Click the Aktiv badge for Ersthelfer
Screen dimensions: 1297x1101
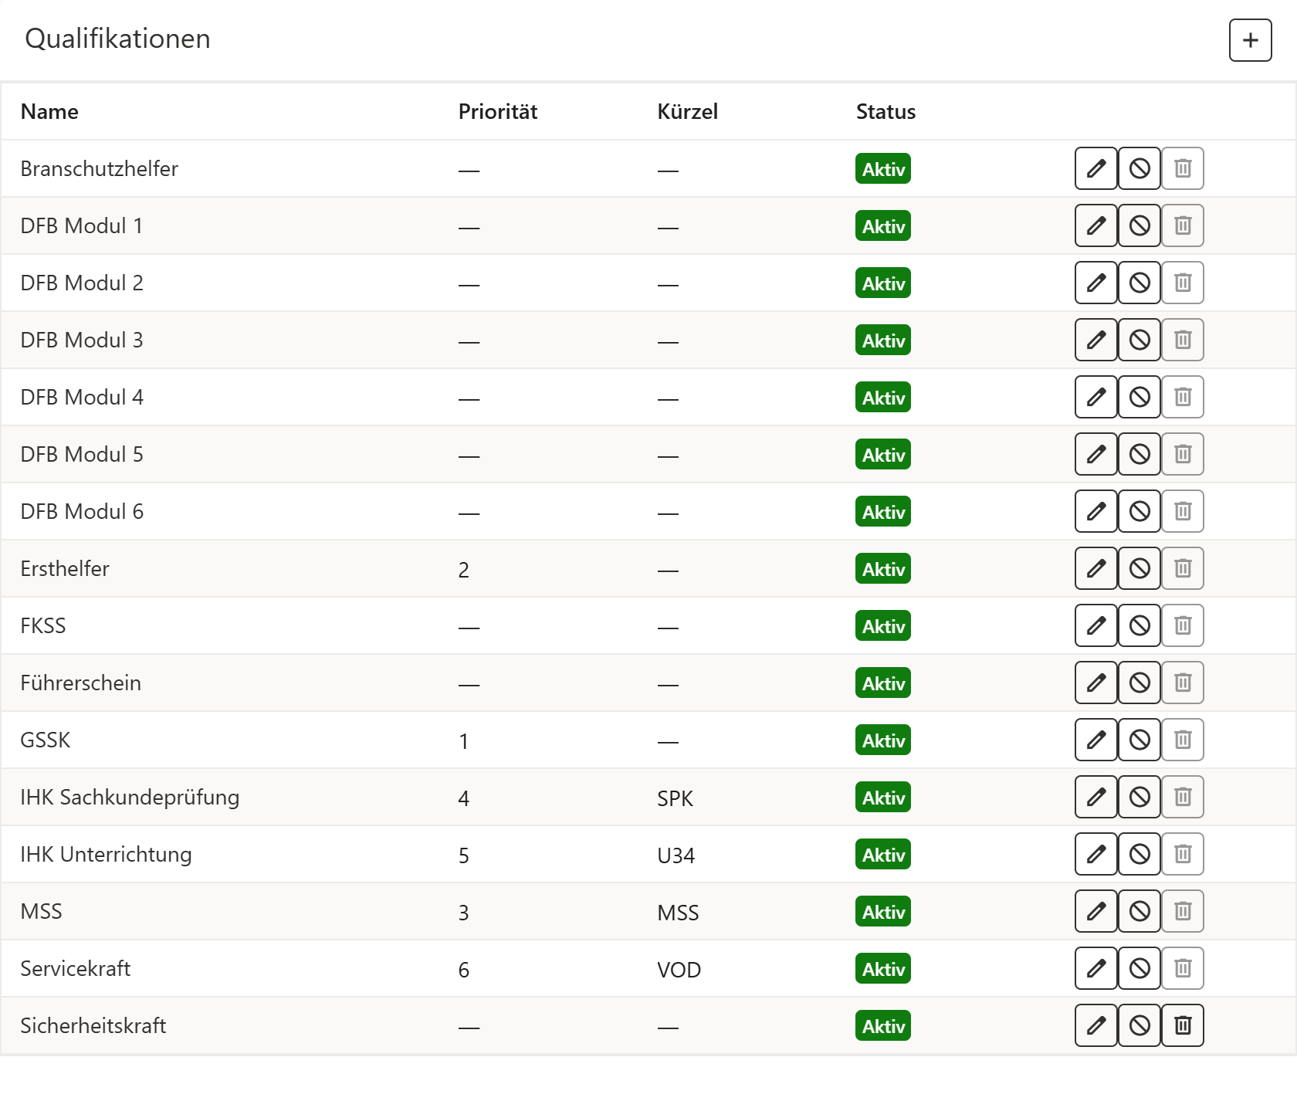(883, 569)
